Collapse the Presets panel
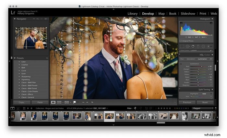Screen dimensions: 227x138 point(15,58)
